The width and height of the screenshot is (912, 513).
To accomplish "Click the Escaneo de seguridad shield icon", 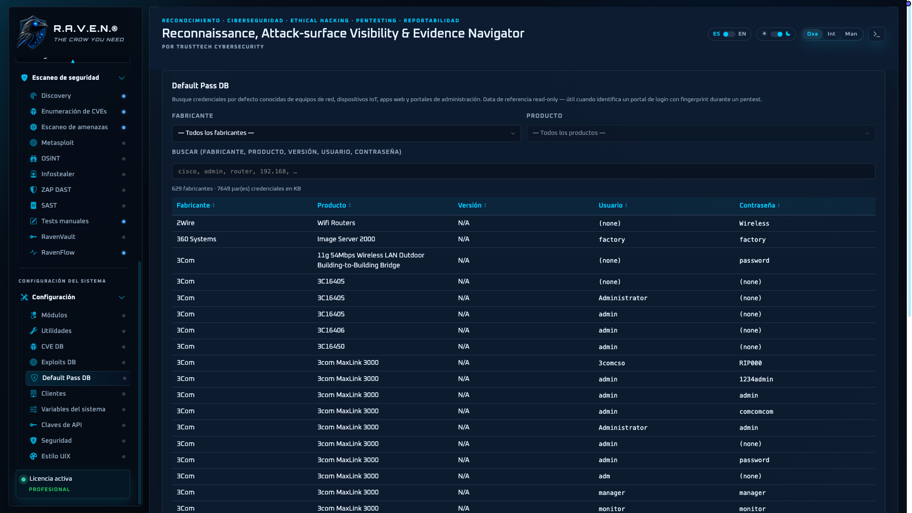I will click(x=24, y=78).
